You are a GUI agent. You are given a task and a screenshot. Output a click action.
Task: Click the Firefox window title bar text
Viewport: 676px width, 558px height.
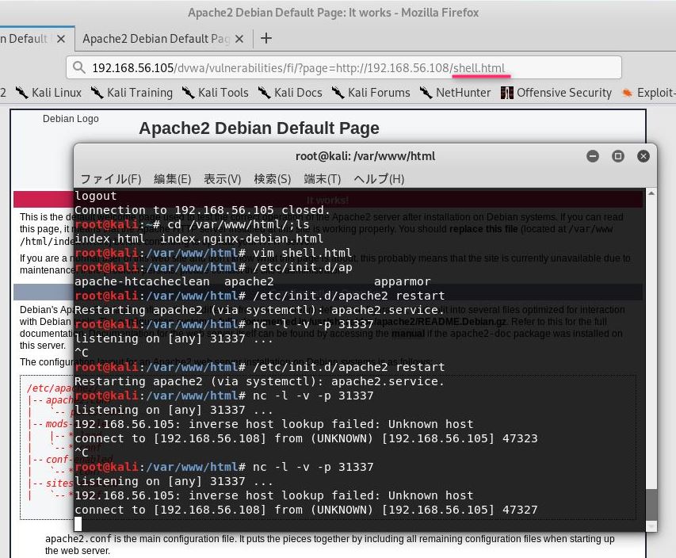334,13
